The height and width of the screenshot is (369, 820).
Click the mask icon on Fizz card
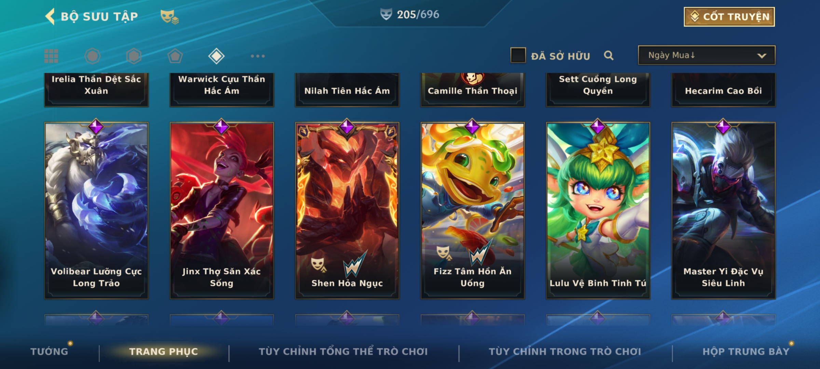443,253
